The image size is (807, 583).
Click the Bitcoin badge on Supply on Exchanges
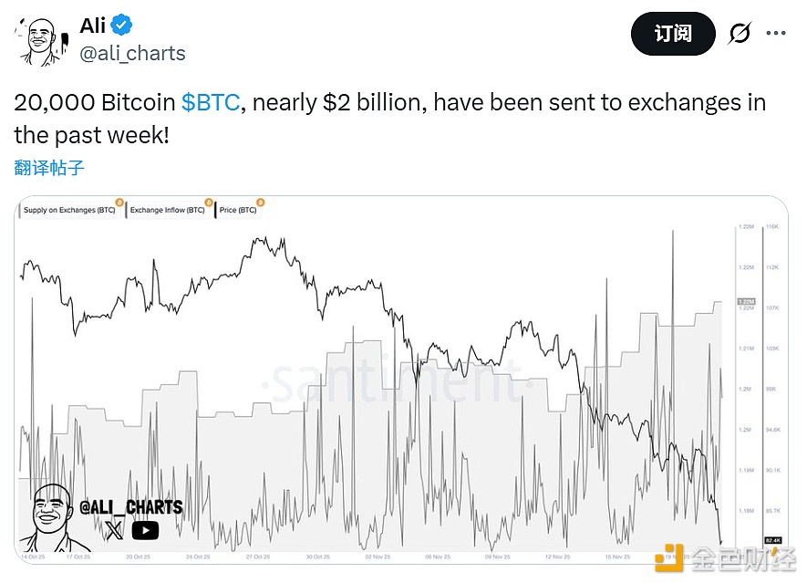click(119, 202)
